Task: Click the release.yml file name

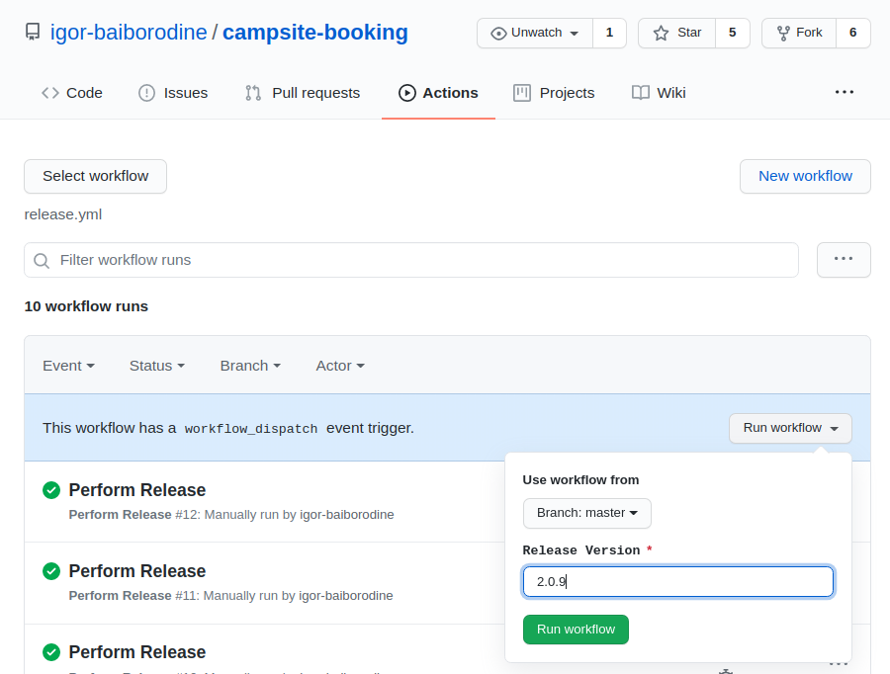Action: (63, 214)
